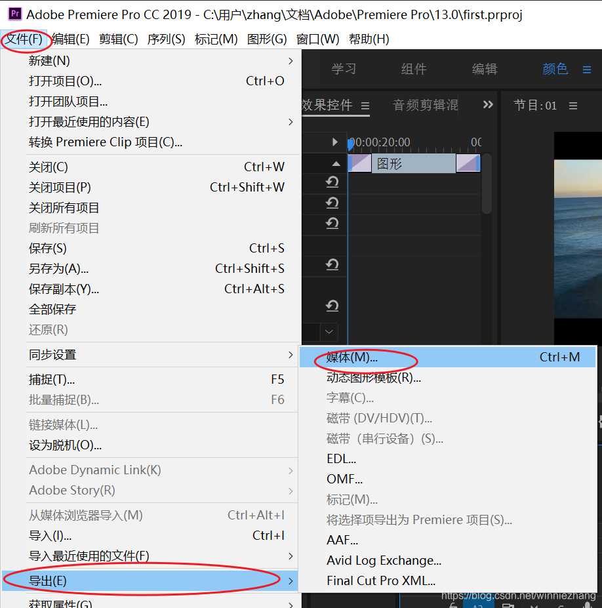Click the first reset parameter icon
The height and width of the screenshot is (608, 602).
coord(332,182)
